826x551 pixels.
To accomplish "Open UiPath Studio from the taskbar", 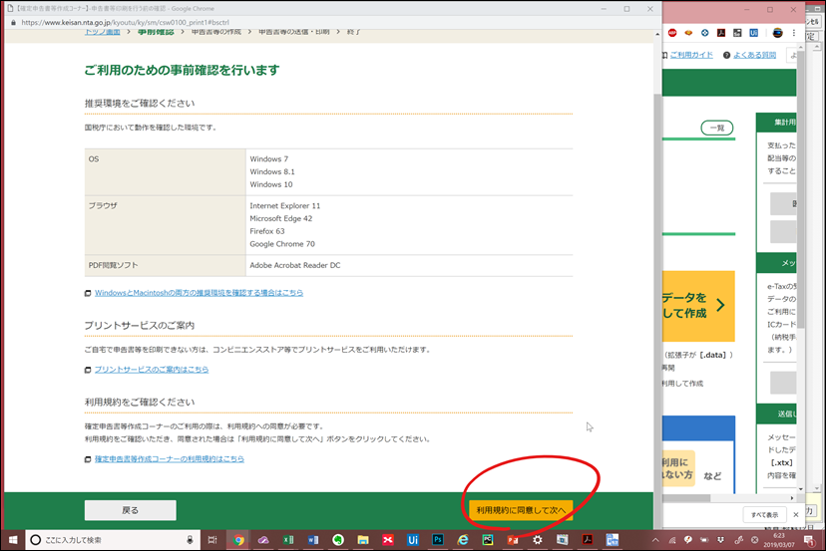I will [x=412, y=539].
